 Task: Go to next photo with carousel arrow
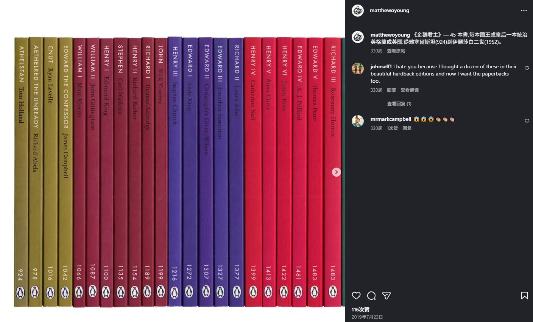click(336, 172)
